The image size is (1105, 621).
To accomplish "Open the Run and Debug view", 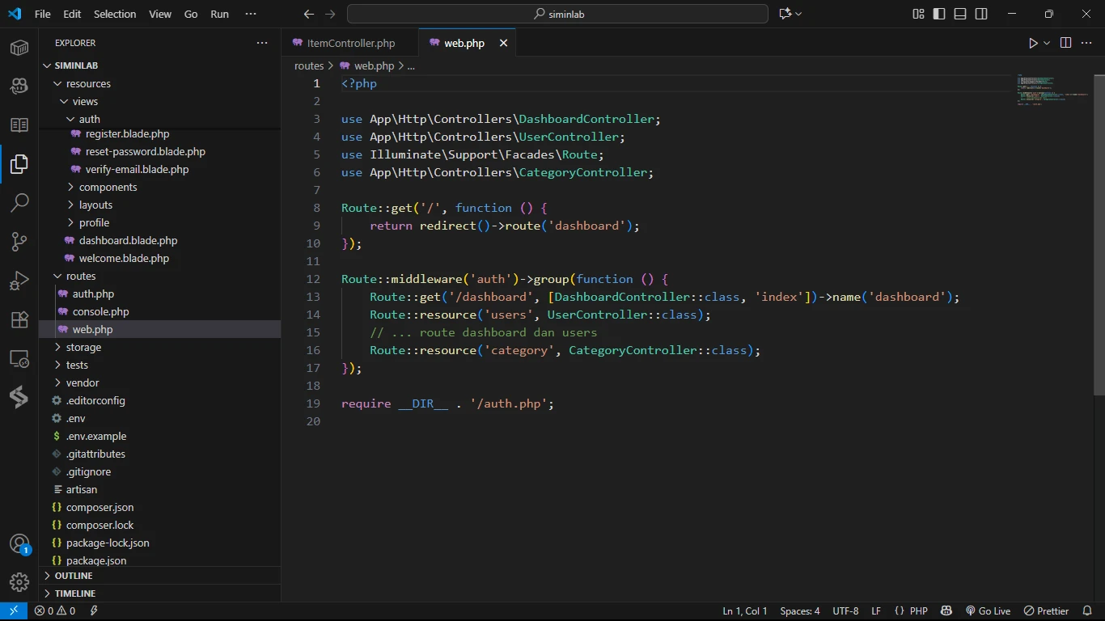I will 19,281.
